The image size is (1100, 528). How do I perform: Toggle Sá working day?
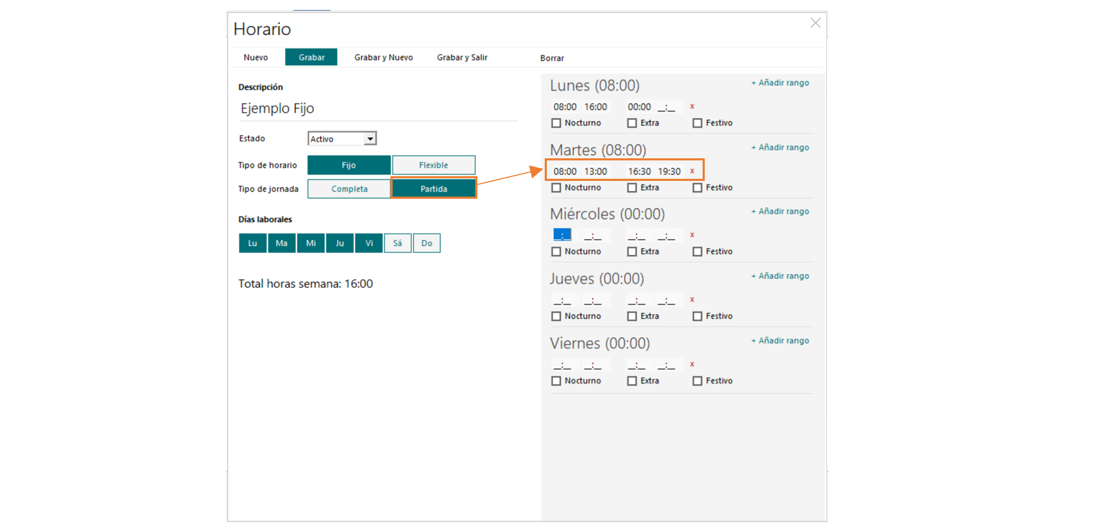398,243
